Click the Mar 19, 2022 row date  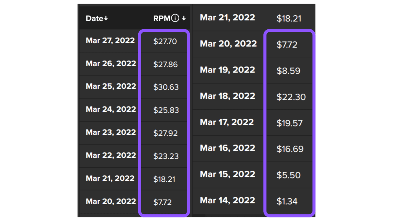pos(227,70)
